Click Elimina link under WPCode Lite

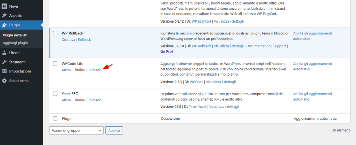coord(79,70)
